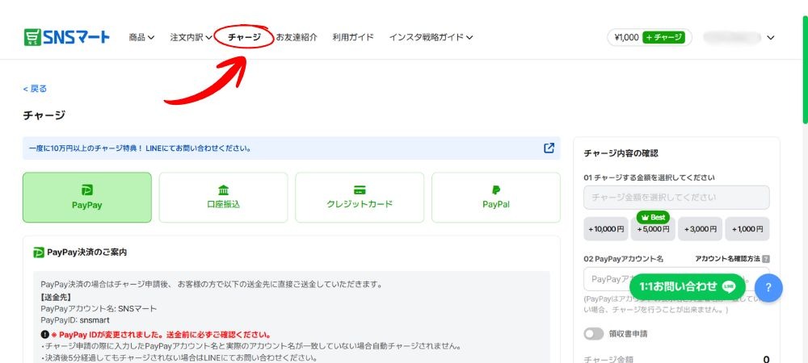Open the user account dropdown chevron

pos(770,37)
